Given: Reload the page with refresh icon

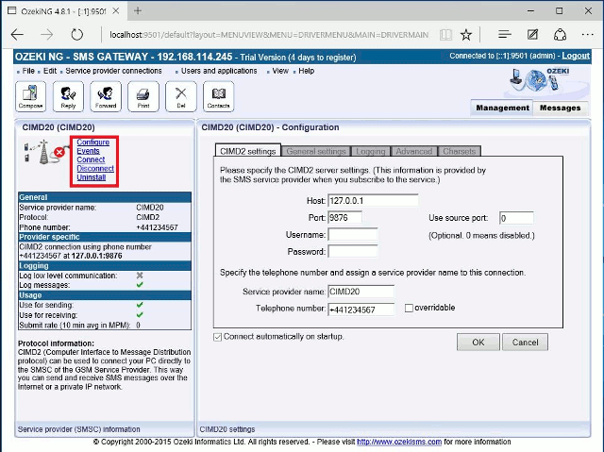Looking at the screenshot, I should (77, 35).
